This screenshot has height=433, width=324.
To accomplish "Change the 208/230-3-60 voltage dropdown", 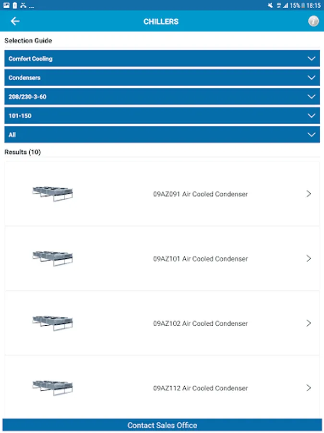I will 162,97.
